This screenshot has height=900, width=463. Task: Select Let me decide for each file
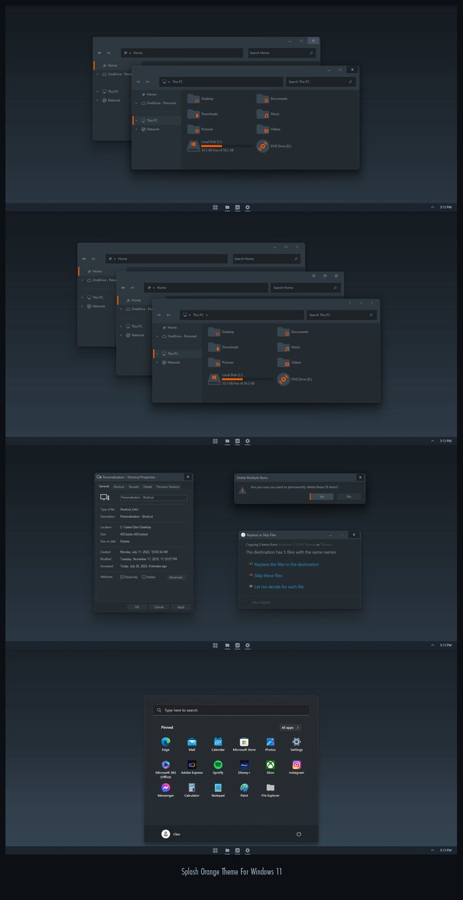279,587
